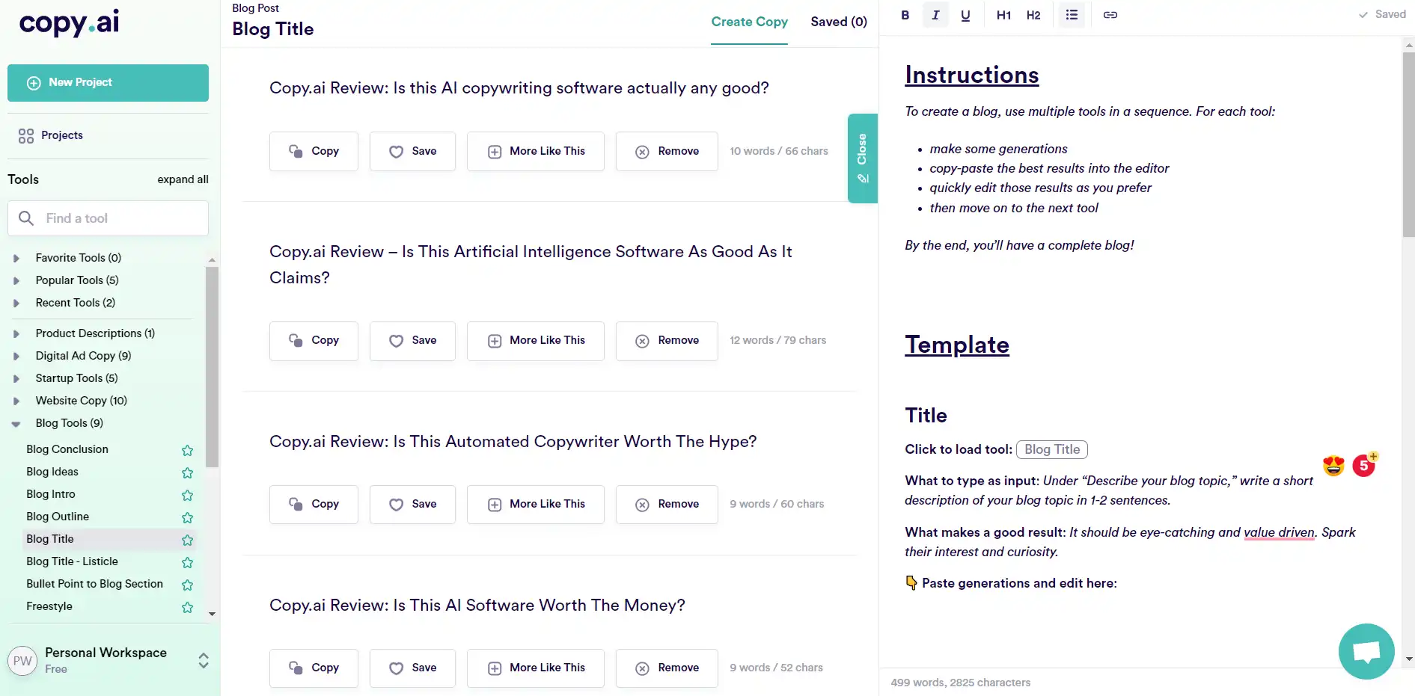Save the 'As Good As It Claims' title
1415x696 pixels.
(x=412, y=341)
